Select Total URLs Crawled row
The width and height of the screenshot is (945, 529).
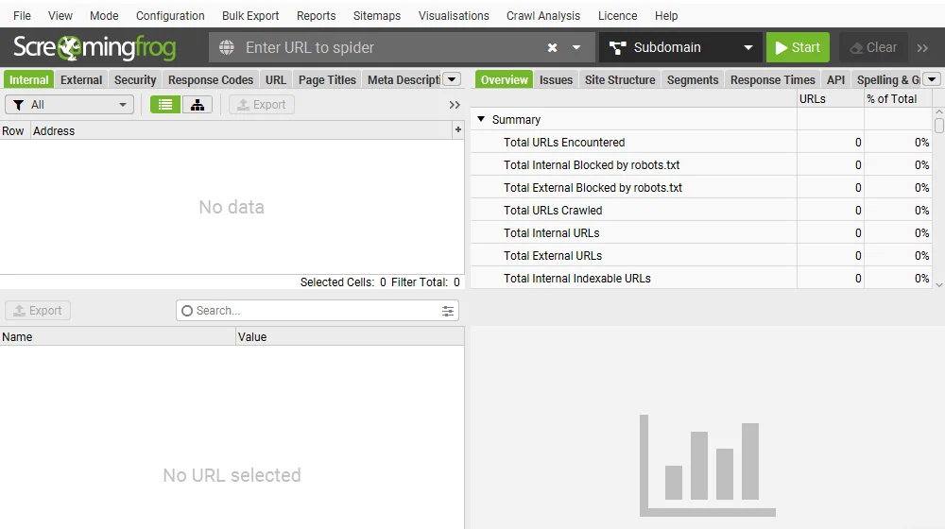pyautogui.click(x=701, y=211)
